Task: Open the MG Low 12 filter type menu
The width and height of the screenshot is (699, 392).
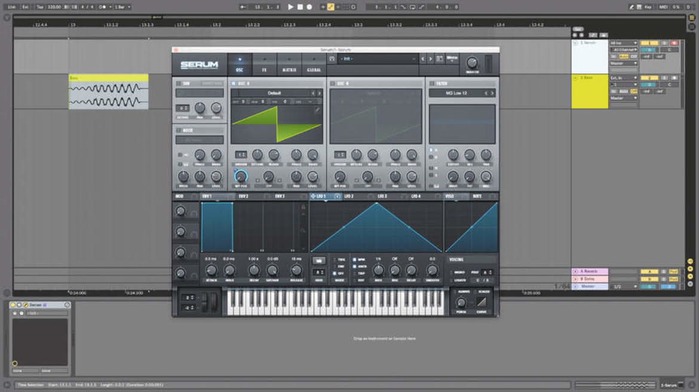Action: (456, 93)
